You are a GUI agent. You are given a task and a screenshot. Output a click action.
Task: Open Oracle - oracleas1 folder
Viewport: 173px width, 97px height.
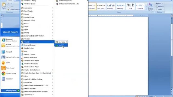37,88
